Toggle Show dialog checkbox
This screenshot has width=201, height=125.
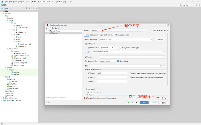118,61
